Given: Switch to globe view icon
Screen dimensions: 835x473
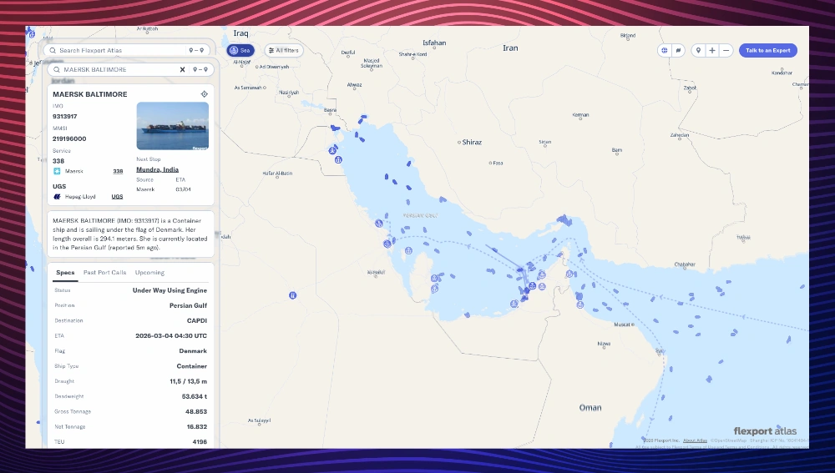Looking at the screenshot, I should coord(665,51).
